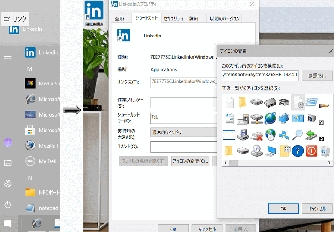Open Settings gear in Start menu
The height and width of the screenshot is (232, 334).
click(x=8, y=183)
